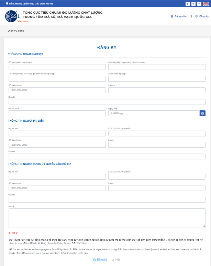Click the business Email input field

tap(157, 90)
